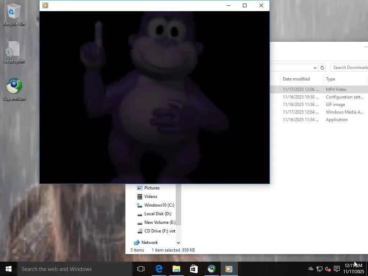Click the 11/16/2025 11:54 date cell
The width and height of the screenshot is (368, 276).
coord(301,119)
